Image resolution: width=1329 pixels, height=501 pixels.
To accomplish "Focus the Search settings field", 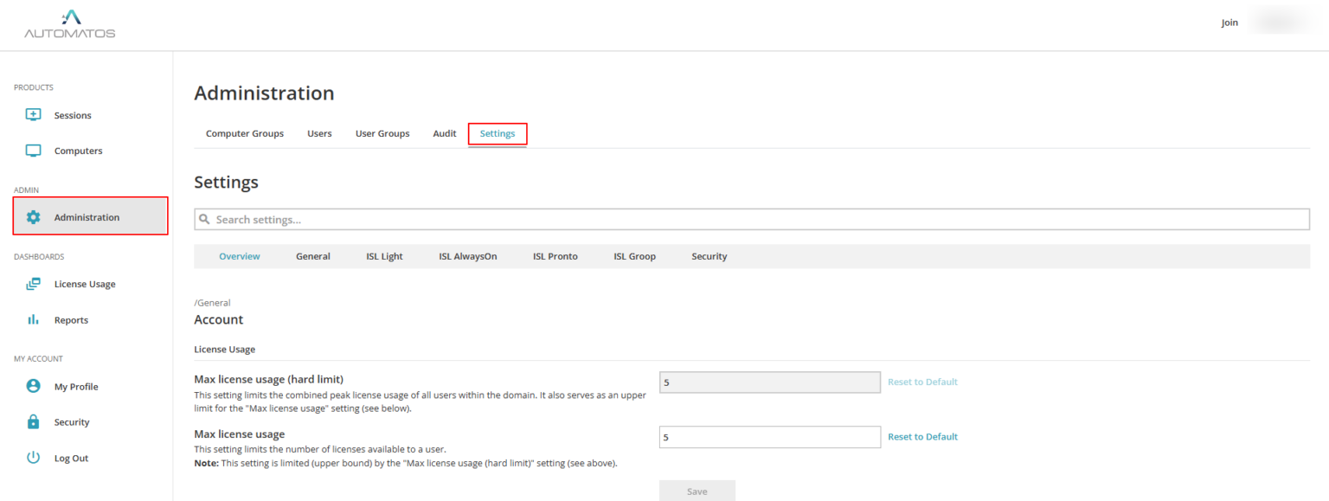I will point(752,220).
